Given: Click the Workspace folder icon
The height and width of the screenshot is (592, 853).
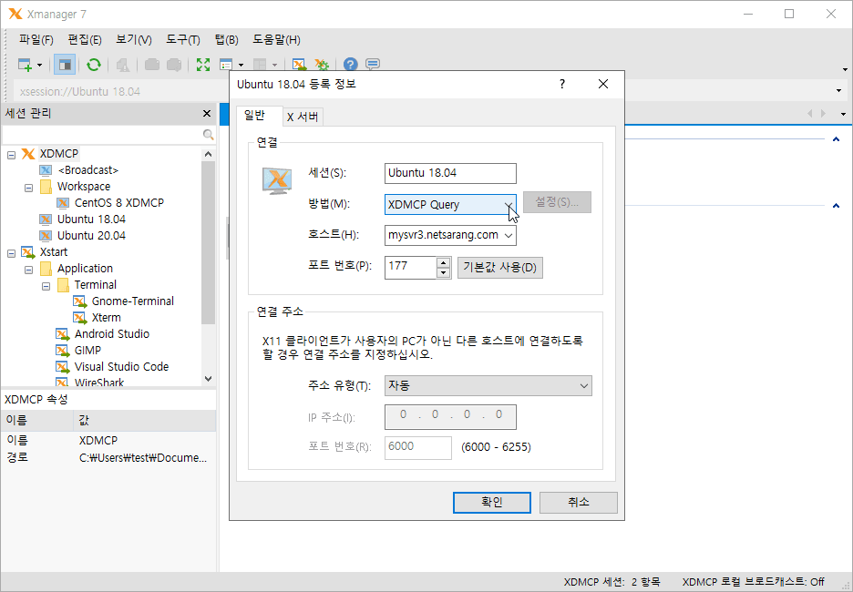Looking at the screenshot, I should [46, 187].
